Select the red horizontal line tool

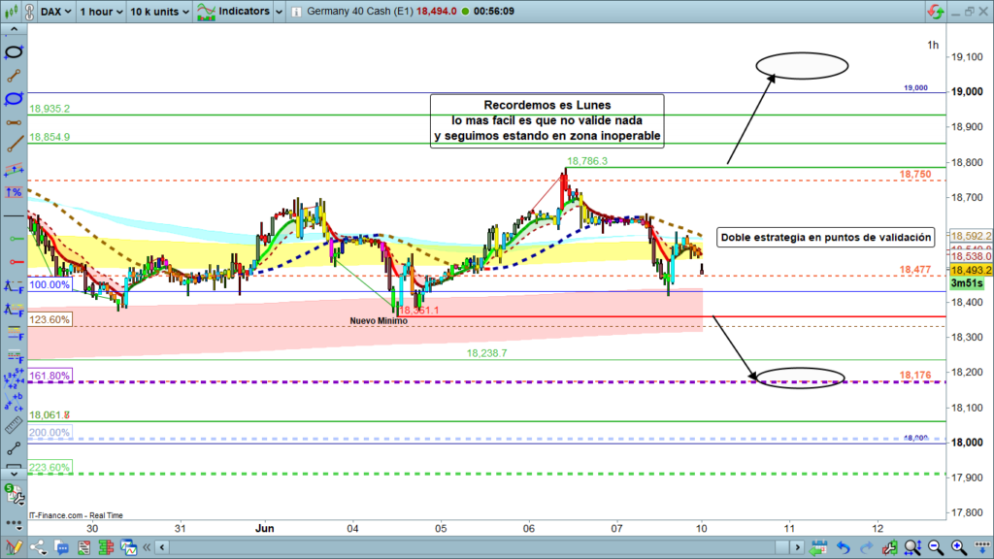[x=14, y=262]
